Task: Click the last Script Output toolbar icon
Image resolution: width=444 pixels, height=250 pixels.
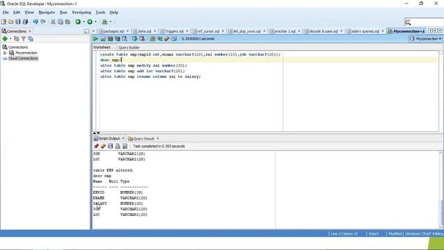Action: click(125, 147)
